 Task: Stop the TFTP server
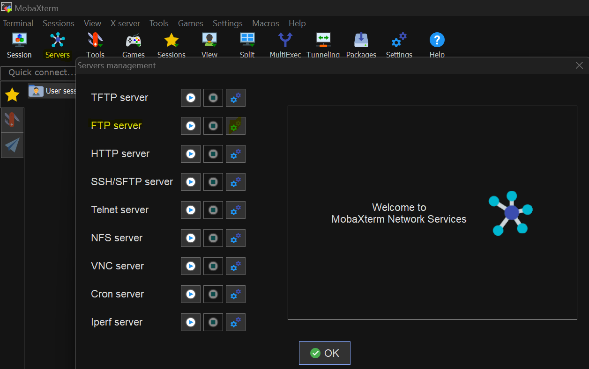coord(213,98)
